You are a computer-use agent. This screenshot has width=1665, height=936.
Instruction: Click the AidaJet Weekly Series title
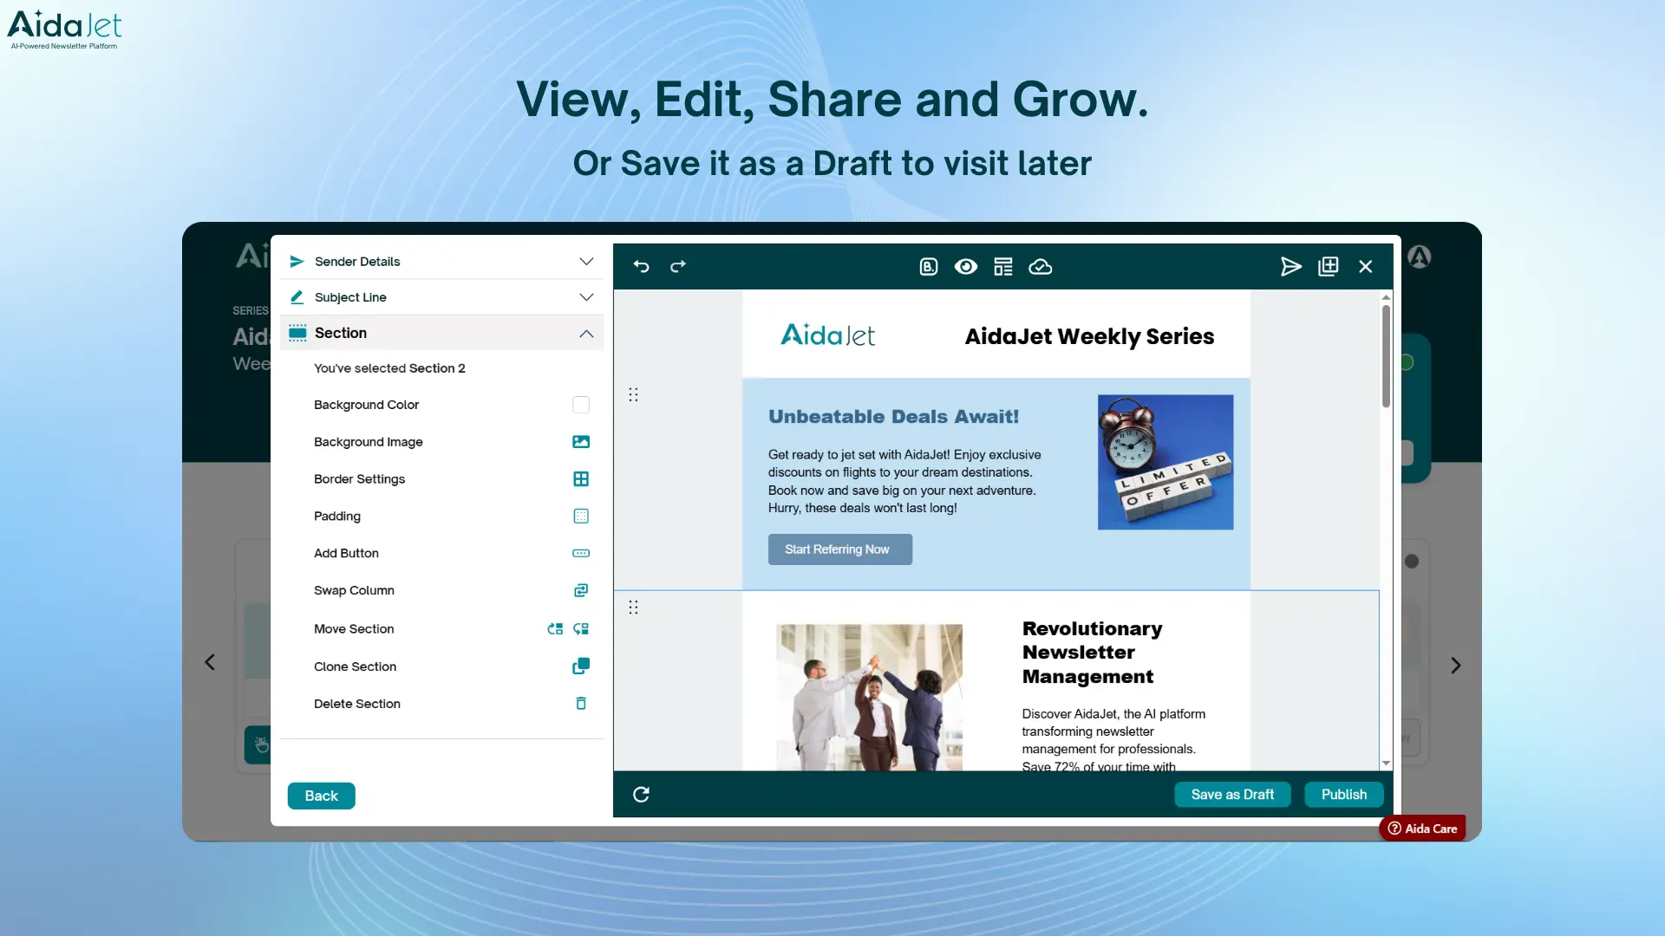point(1089,337)
